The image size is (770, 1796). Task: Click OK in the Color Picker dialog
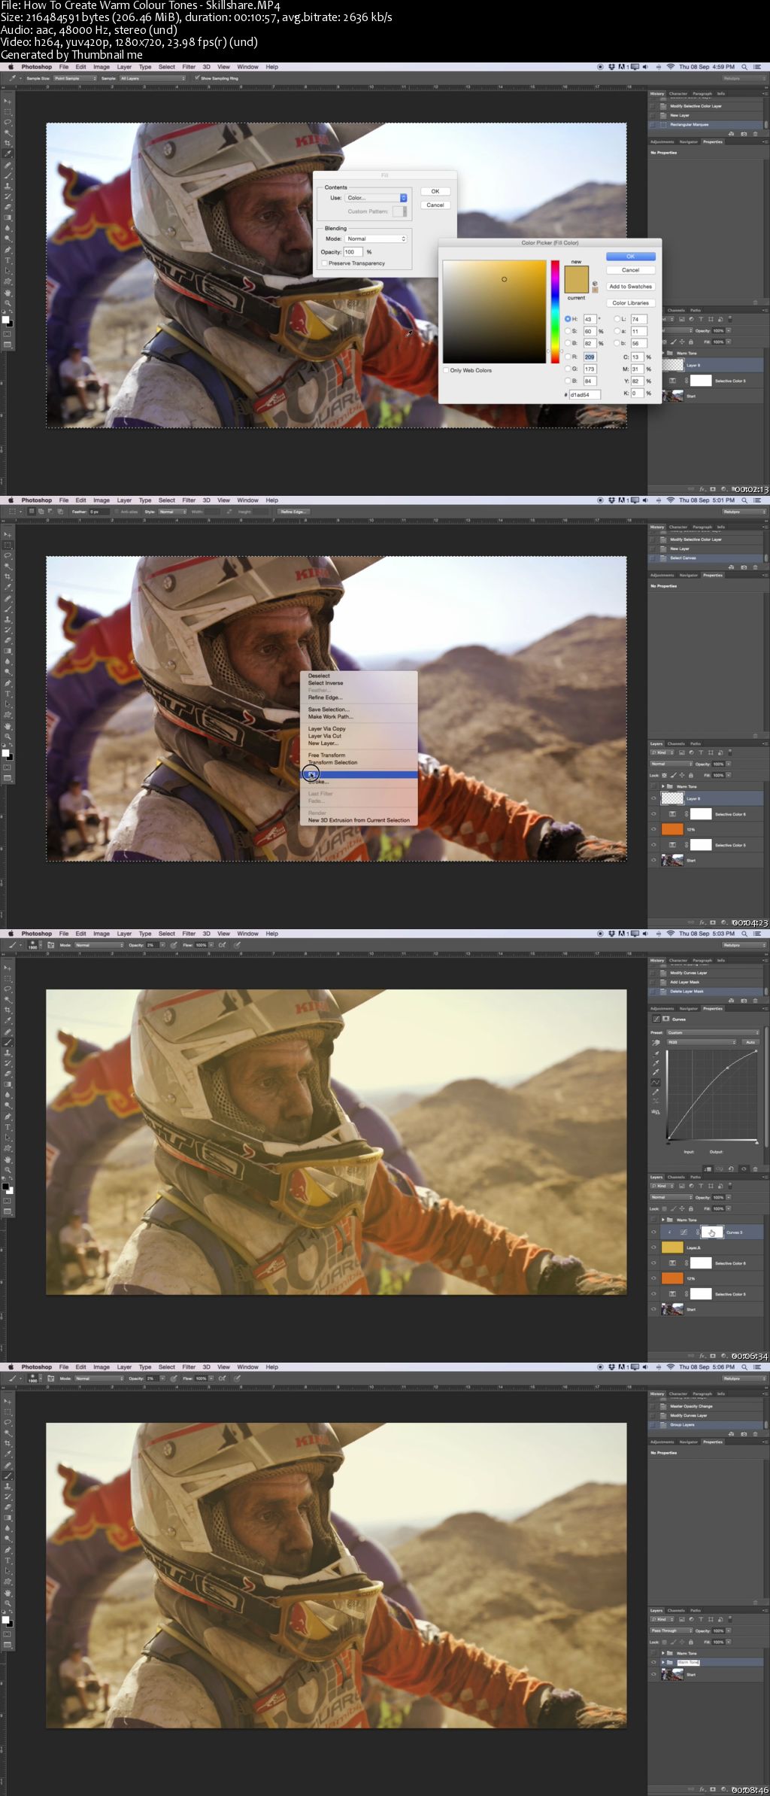631,257
